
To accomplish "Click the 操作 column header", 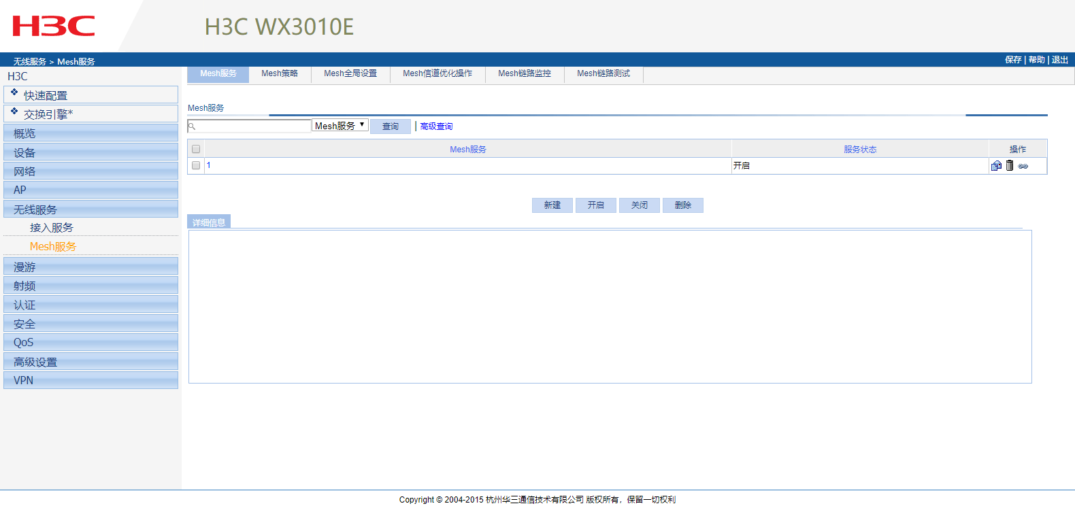I will point(1018,150).
